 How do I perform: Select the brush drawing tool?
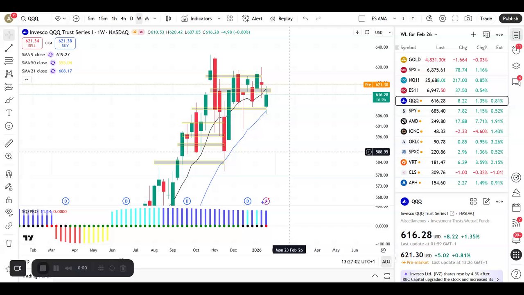tap(9, 100)
